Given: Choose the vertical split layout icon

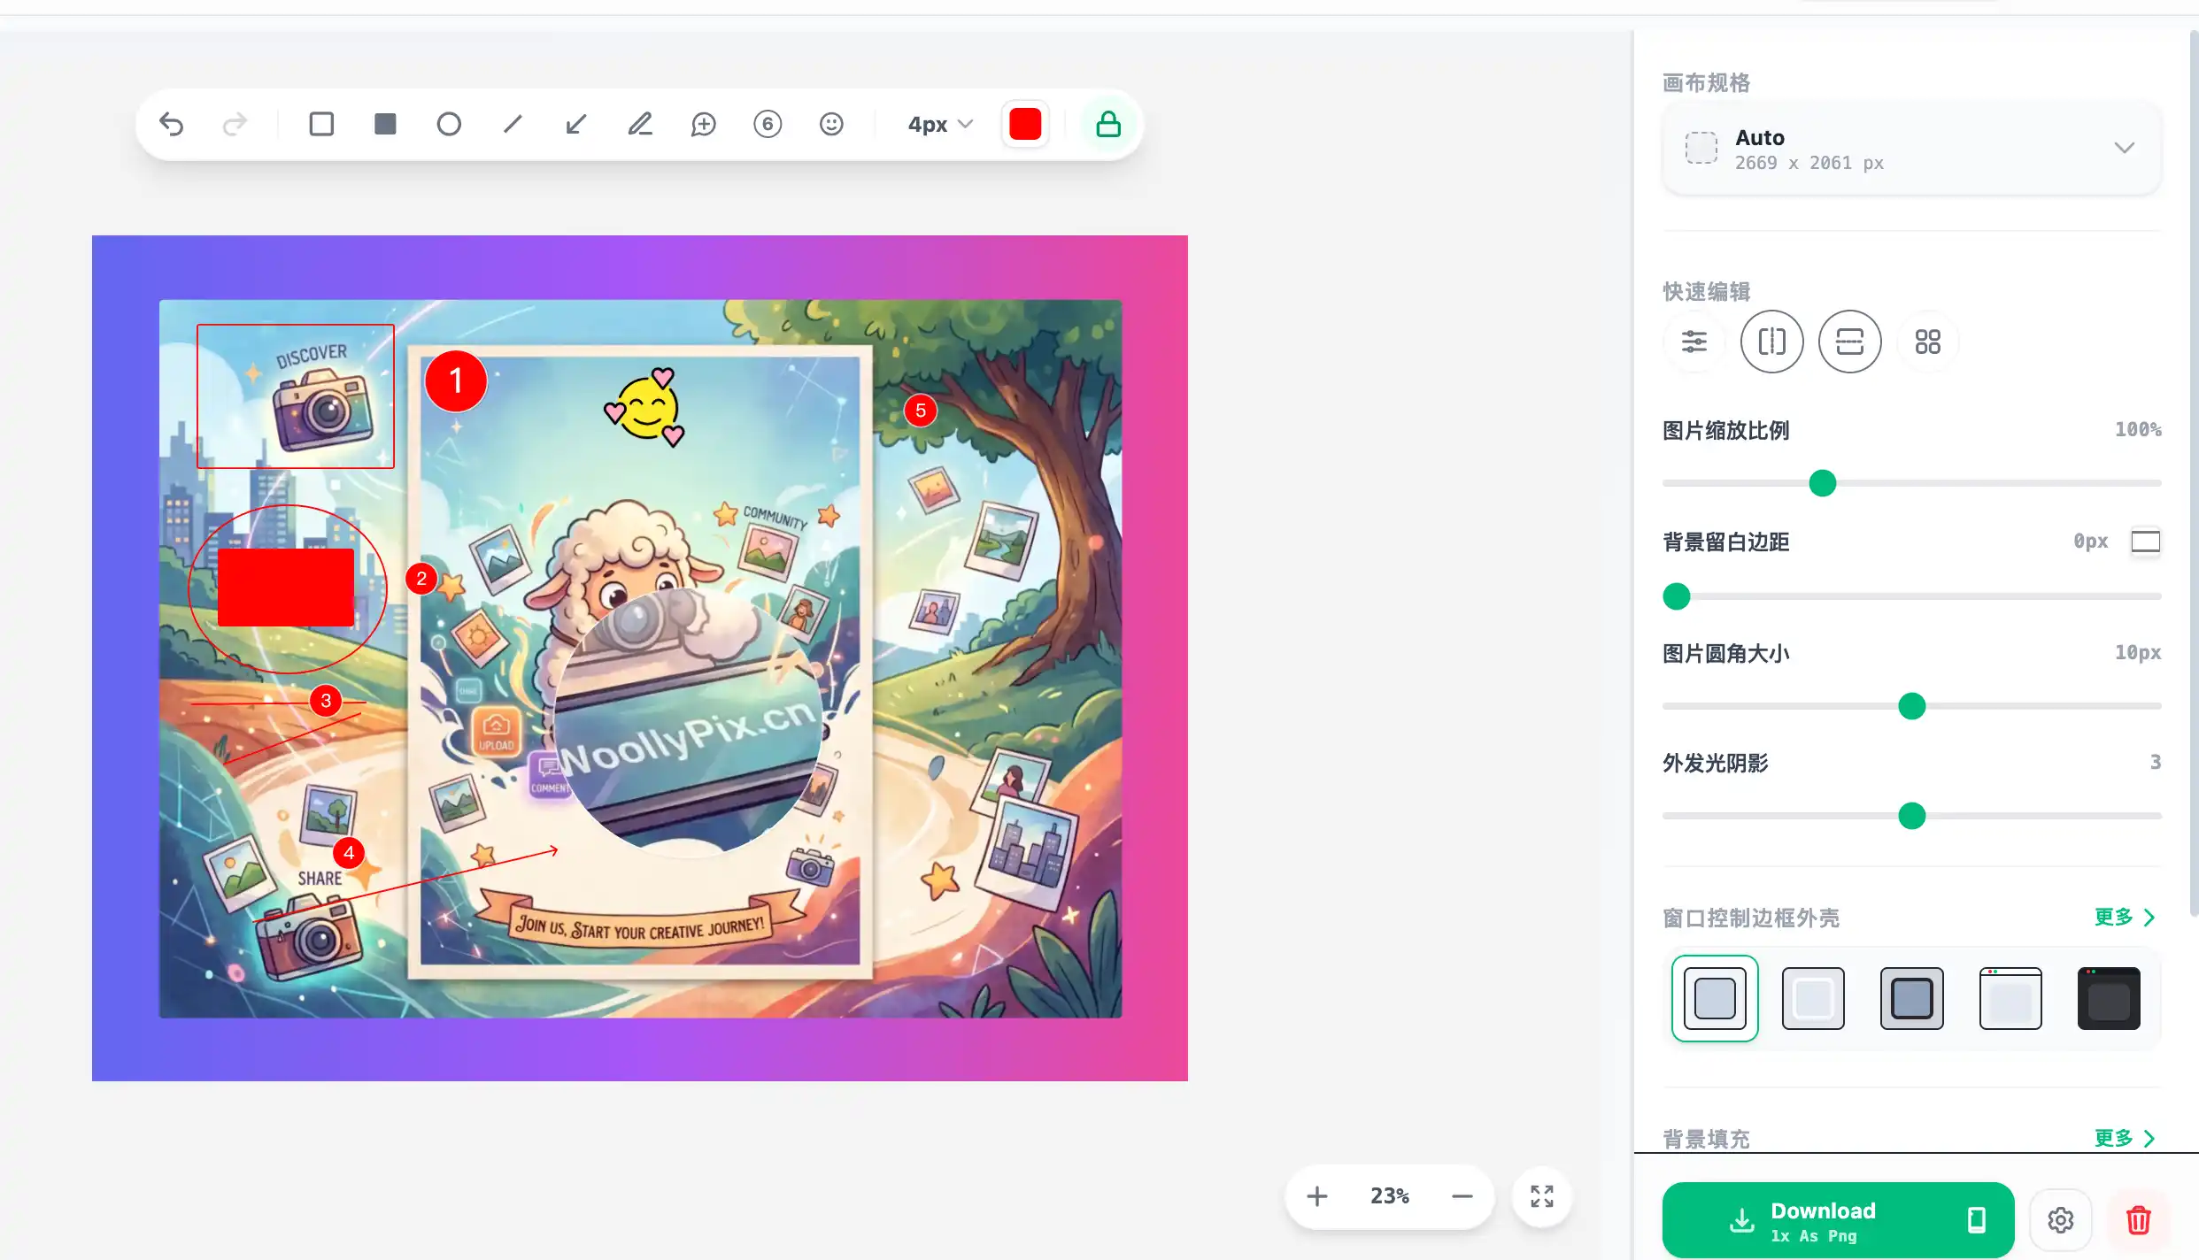Looking at the screenshot, I should coord(1772,342).
